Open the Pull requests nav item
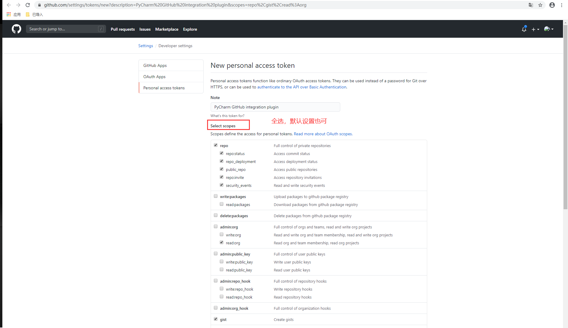Viewport: 568px width, 328px height. (123, 29)
